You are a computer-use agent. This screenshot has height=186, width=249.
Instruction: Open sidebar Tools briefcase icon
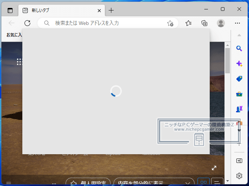click(x=239, y=94)
